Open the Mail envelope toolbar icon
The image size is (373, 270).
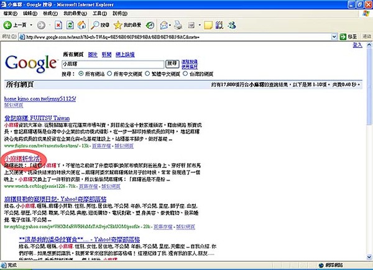point(164,25)
